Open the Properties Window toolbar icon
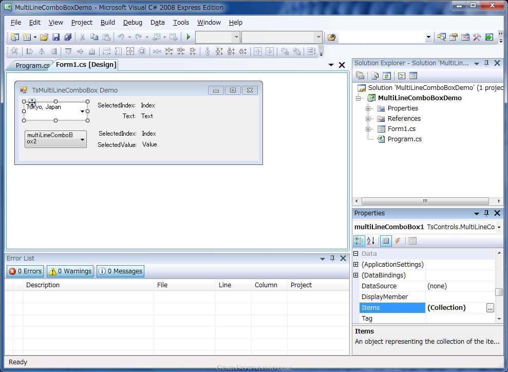 [x=453, y=38]
